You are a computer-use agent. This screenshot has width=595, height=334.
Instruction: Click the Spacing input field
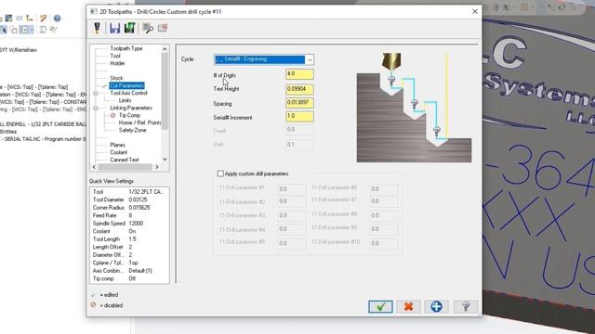click(299, 103)
